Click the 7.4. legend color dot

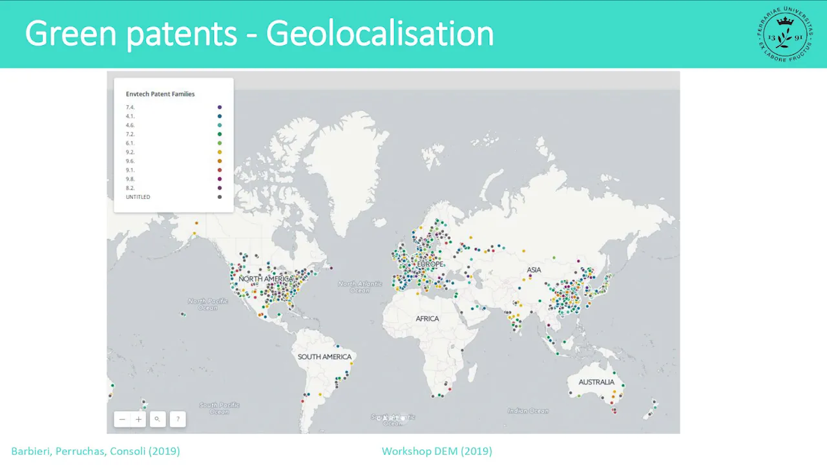click(220, 107)
